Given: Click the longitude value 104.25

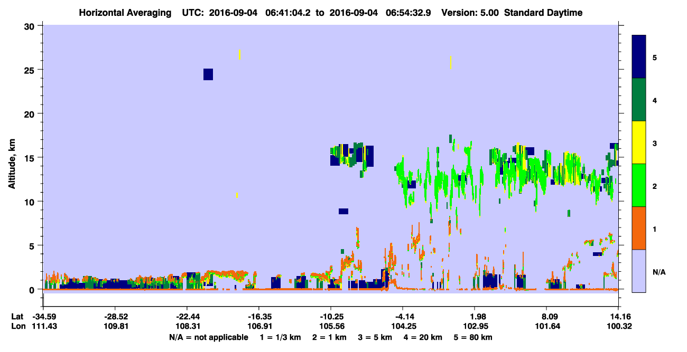Looking at the screenshot, I should coord(403,326).
